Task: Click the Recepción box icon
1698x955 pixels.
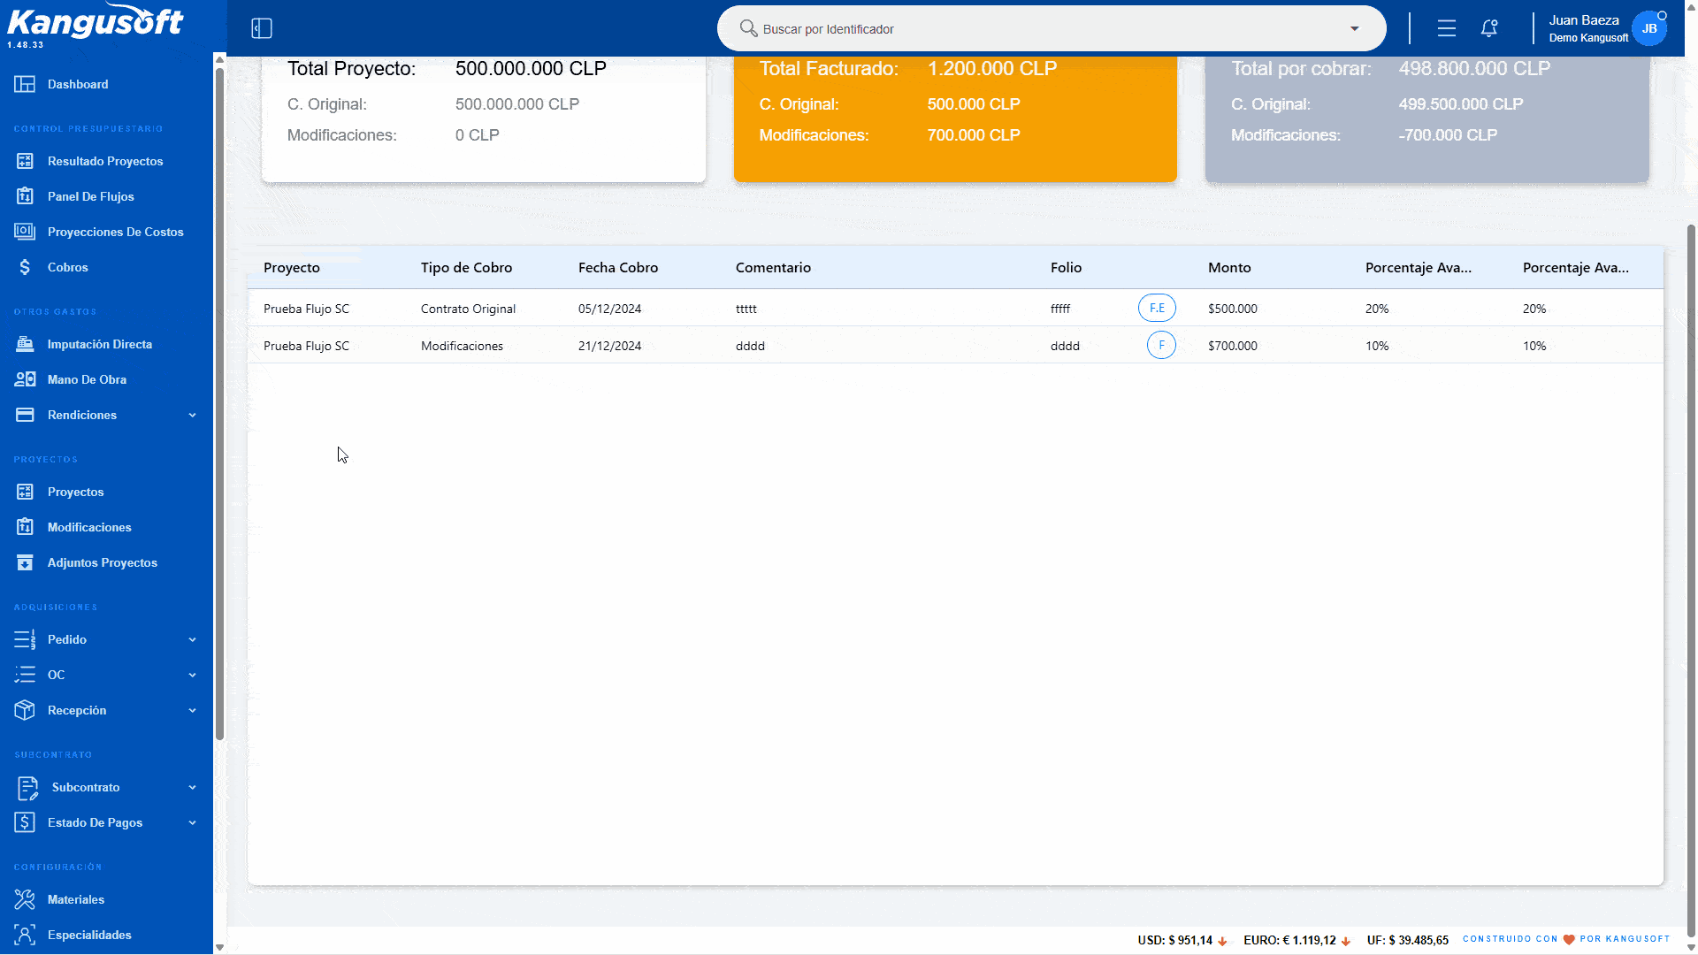Action: (25, 710)
